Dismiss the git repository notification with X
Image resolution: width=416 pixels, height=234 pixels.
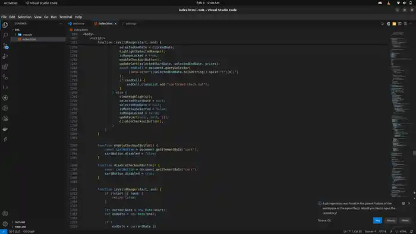(409, 203)
